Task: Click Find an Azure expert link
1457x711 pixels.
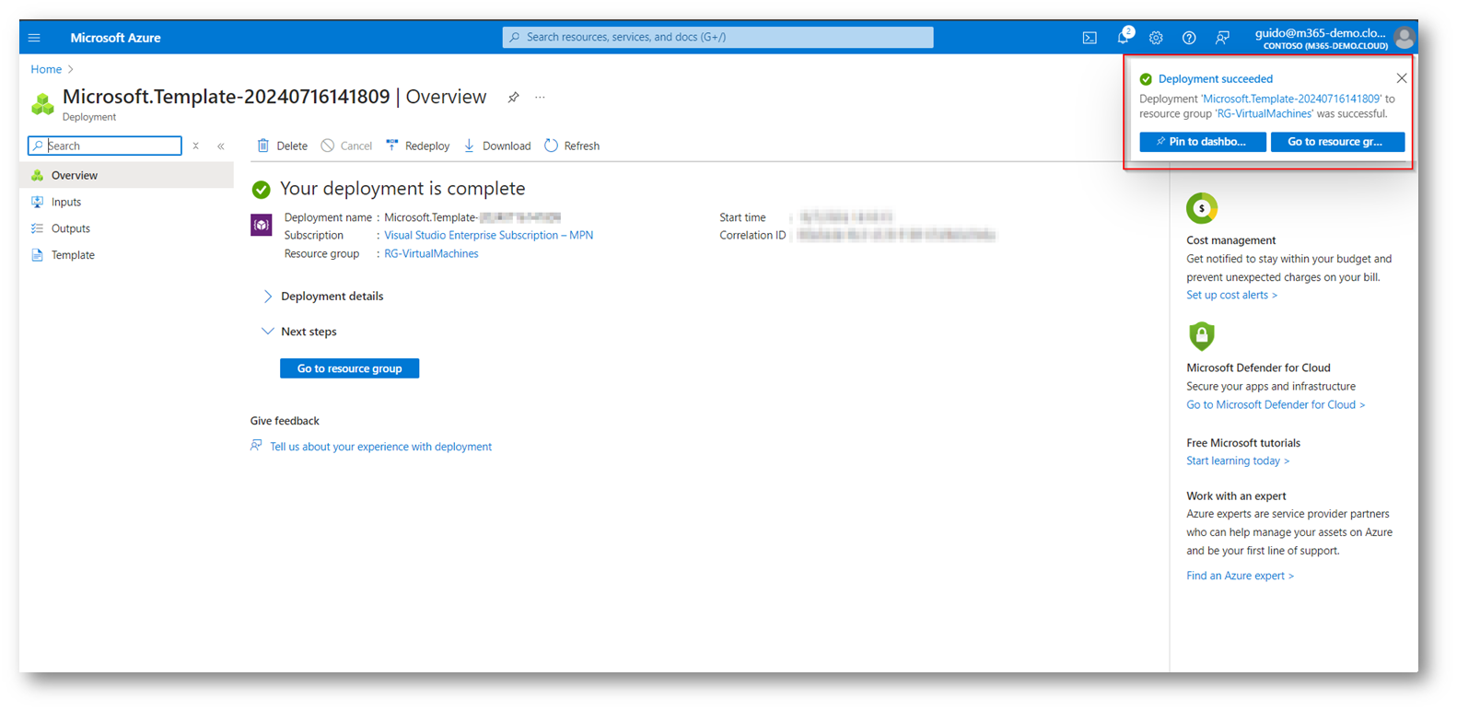Action: (x=1240, y=577)
